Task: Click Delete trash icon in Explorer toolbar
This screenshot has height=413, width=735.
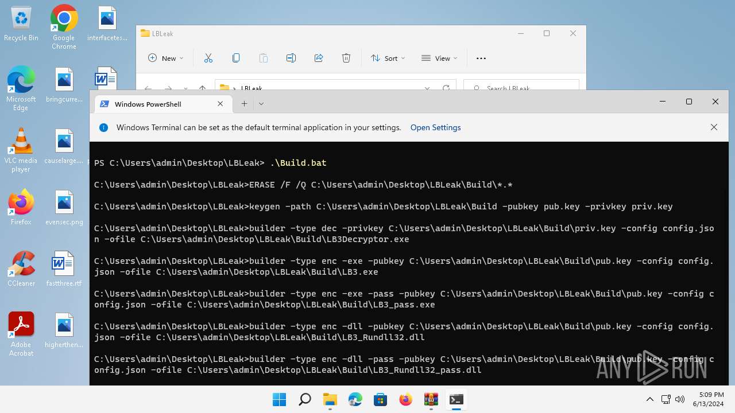Action: tap(346, 58)
